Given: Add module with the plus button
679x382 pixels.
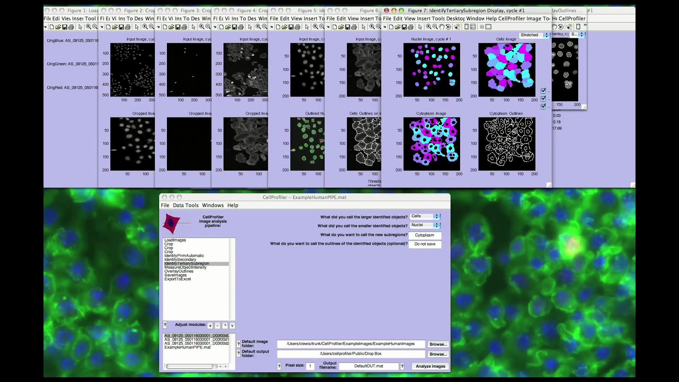Looking at the screenshot, I should (210, 326).
